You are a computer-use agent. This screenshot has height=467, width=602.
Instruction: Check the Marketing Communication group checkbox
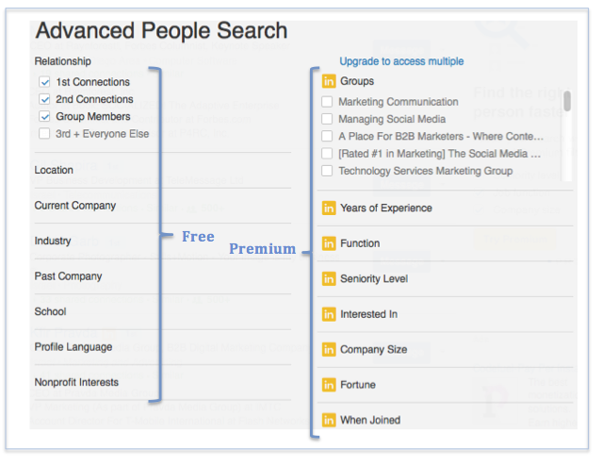pos(327,102)
